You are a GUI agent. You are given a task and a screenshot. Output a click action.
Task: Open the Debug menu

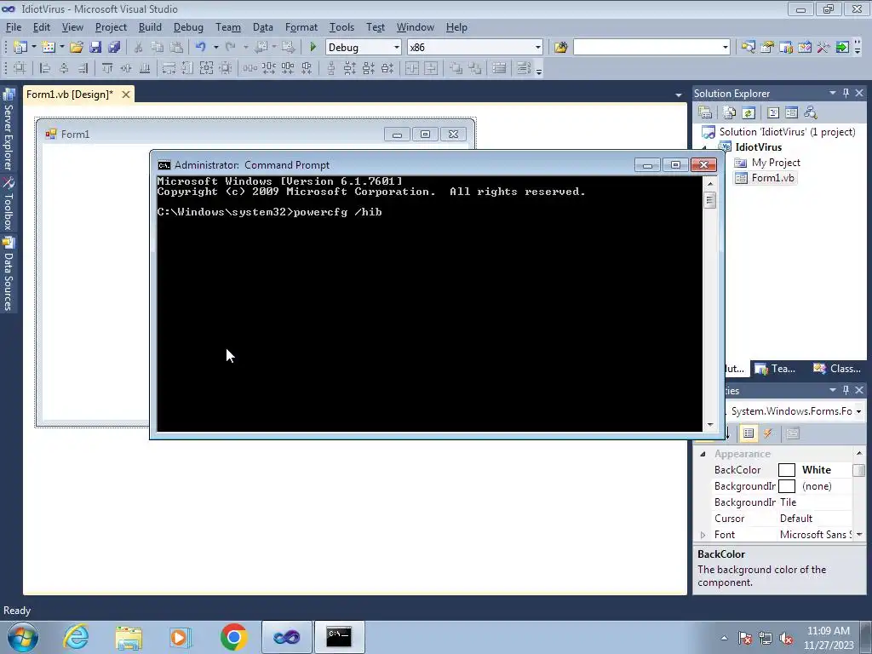point(188,27)
